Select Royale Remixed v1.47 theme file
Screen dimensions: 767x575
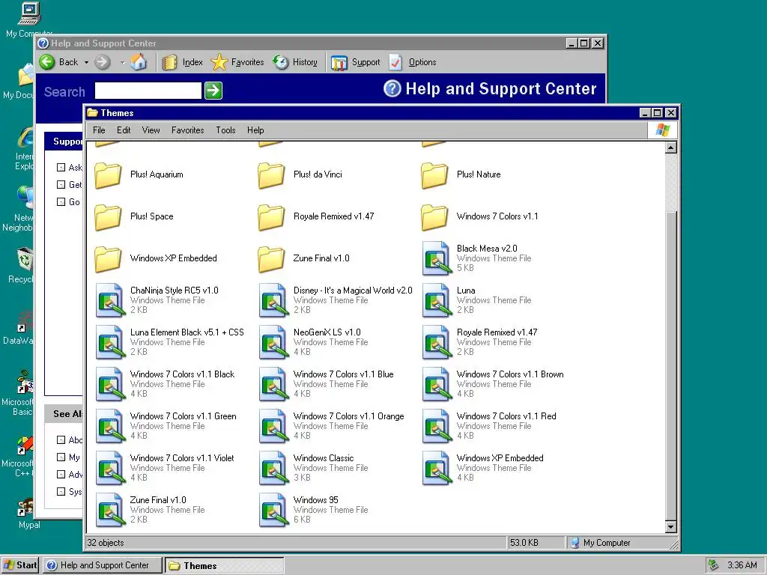point(480,342)
